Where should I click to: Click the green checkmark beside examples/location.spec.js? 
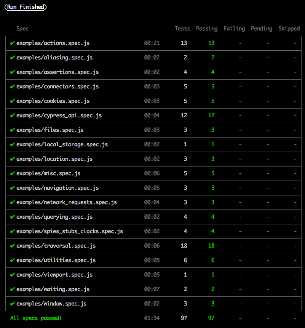pos(12,159)
